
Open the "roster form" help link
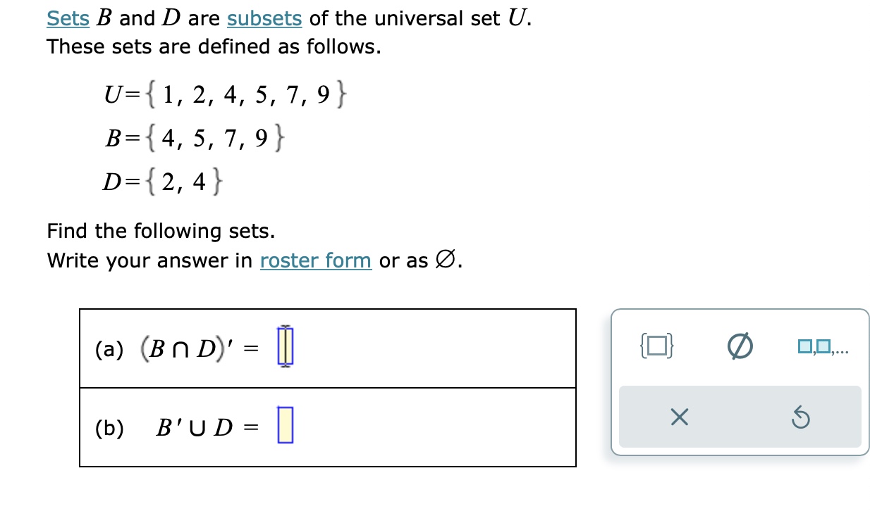click(x=315, y=260)
